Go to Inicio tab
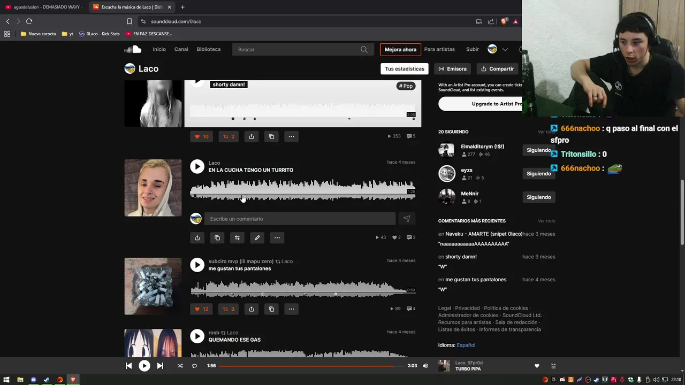Viewport: 685px width, 385px height. [x=159, y=49]
